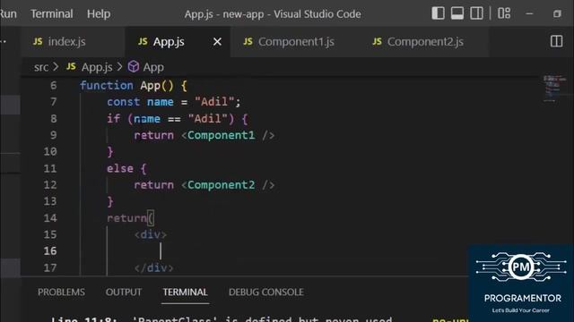Close the App.js tab
Screen dimensions: 574x322
coord(217,42)
